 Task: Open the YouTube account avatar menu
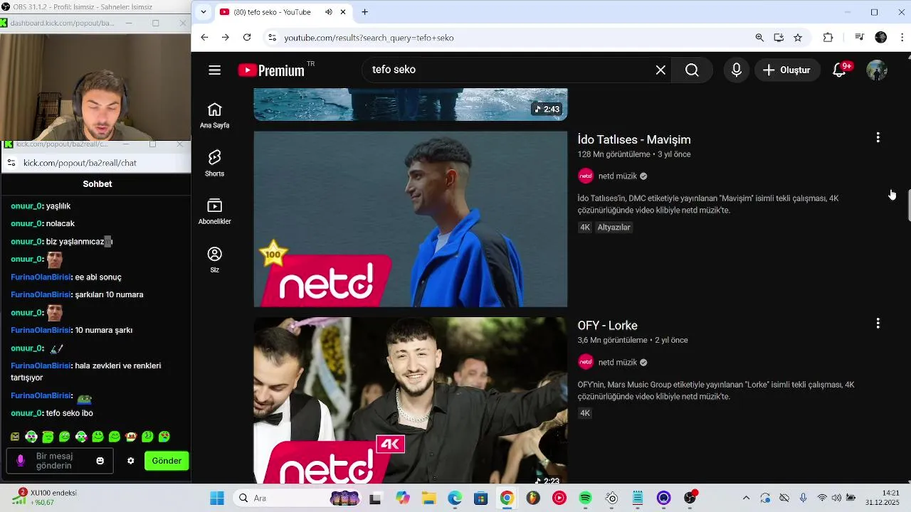[877, 70]
